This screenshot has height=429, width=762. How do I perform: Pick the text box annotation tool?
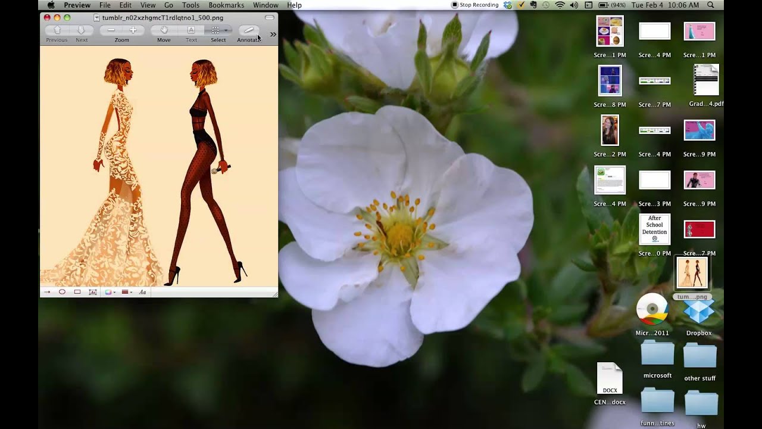[93, 292]
